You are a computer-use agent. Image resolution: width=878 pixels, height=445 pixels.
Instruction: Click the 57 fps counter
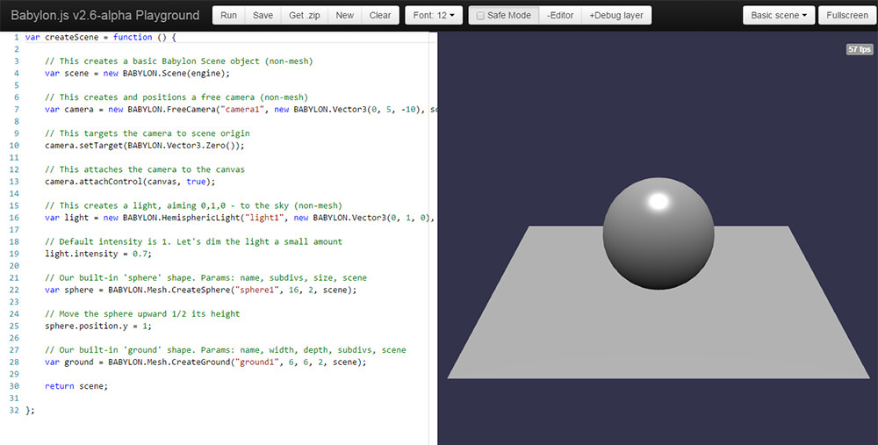click(859, 49)
